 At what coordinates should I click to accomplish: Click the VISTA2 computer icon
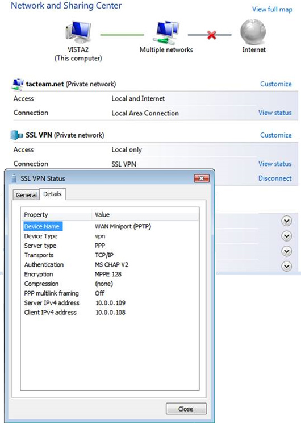pyautogui.click(x=78, y=32)
